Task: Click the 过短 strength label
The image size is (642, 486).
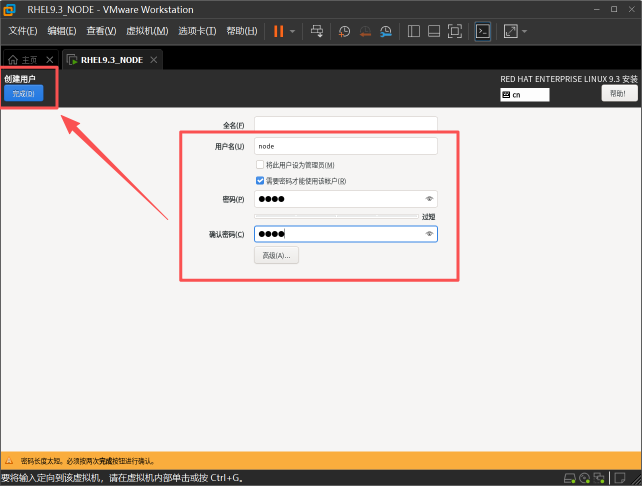Action: pyautogui.click(x=428, y=216)
